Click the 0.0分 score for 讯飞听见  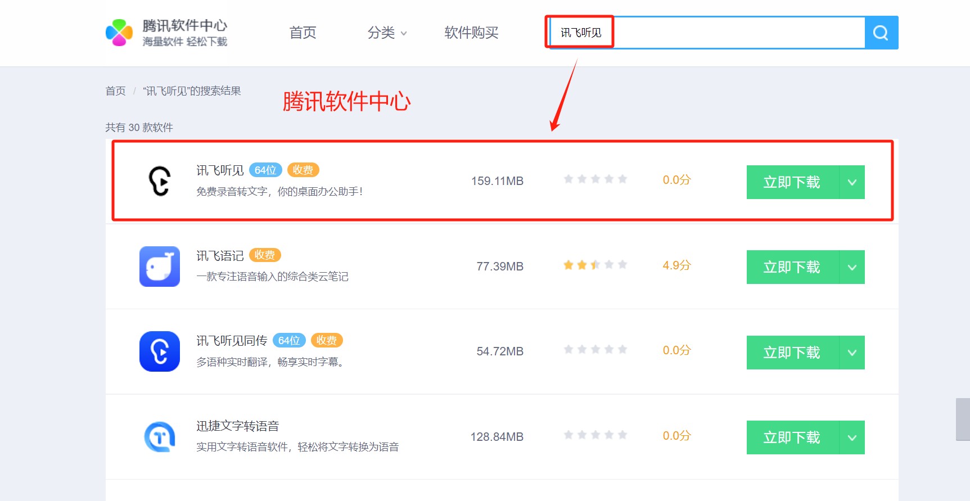(676, 180)
